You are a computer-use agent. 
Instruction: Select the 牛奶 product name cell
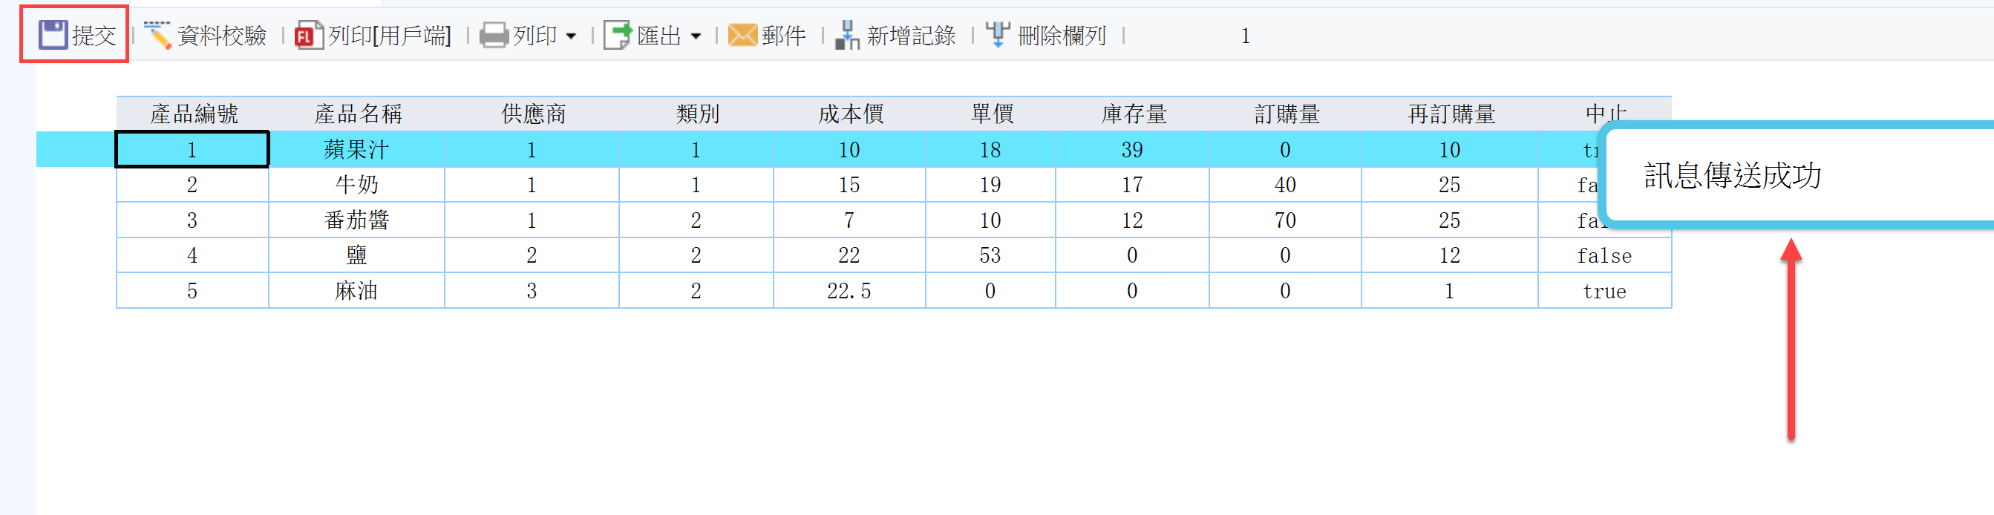click(x=357, y=185)
